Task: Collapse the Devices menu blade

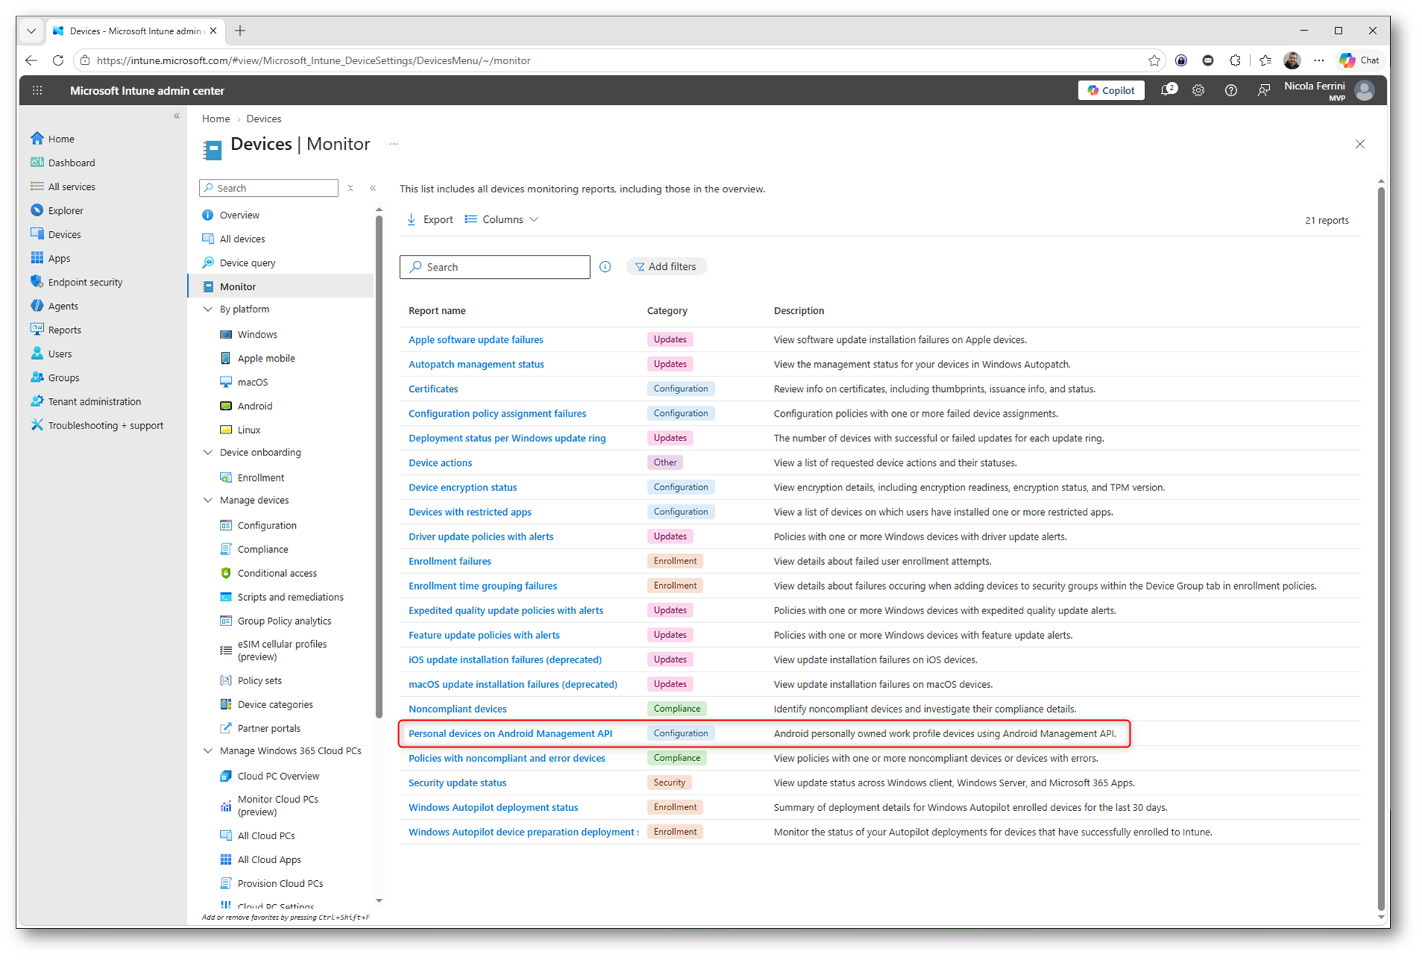Action: [373, 188]
